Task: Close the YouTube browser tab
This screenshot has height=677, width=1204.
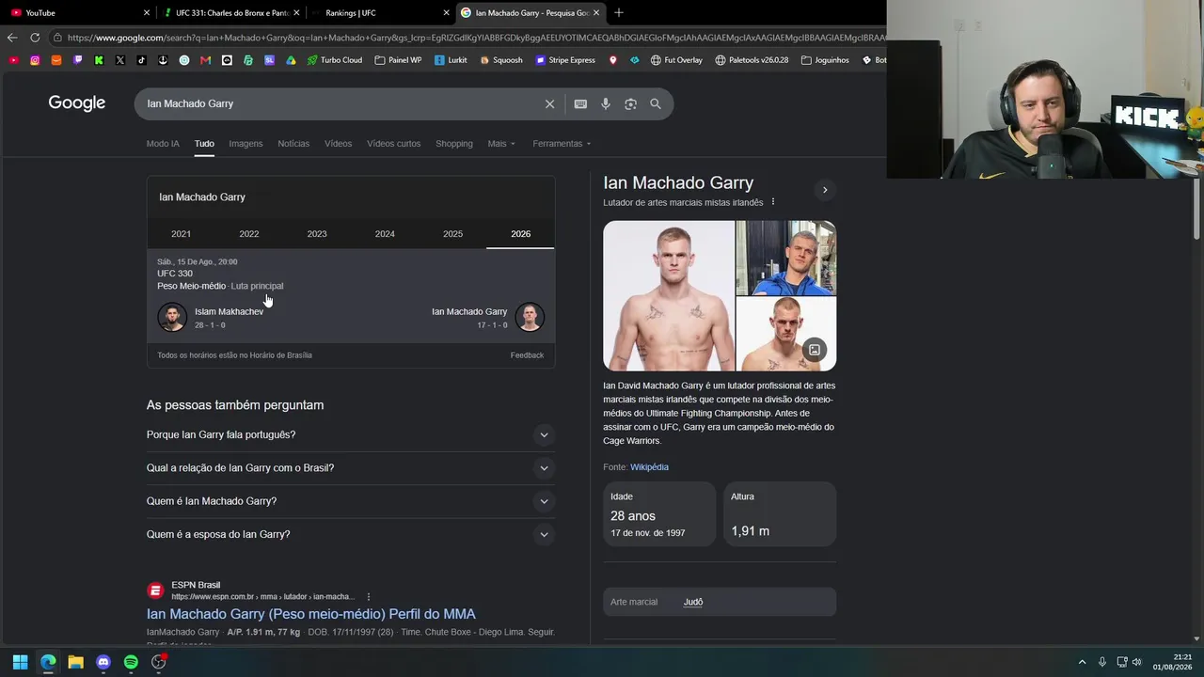Action: (x=147, y=13)
